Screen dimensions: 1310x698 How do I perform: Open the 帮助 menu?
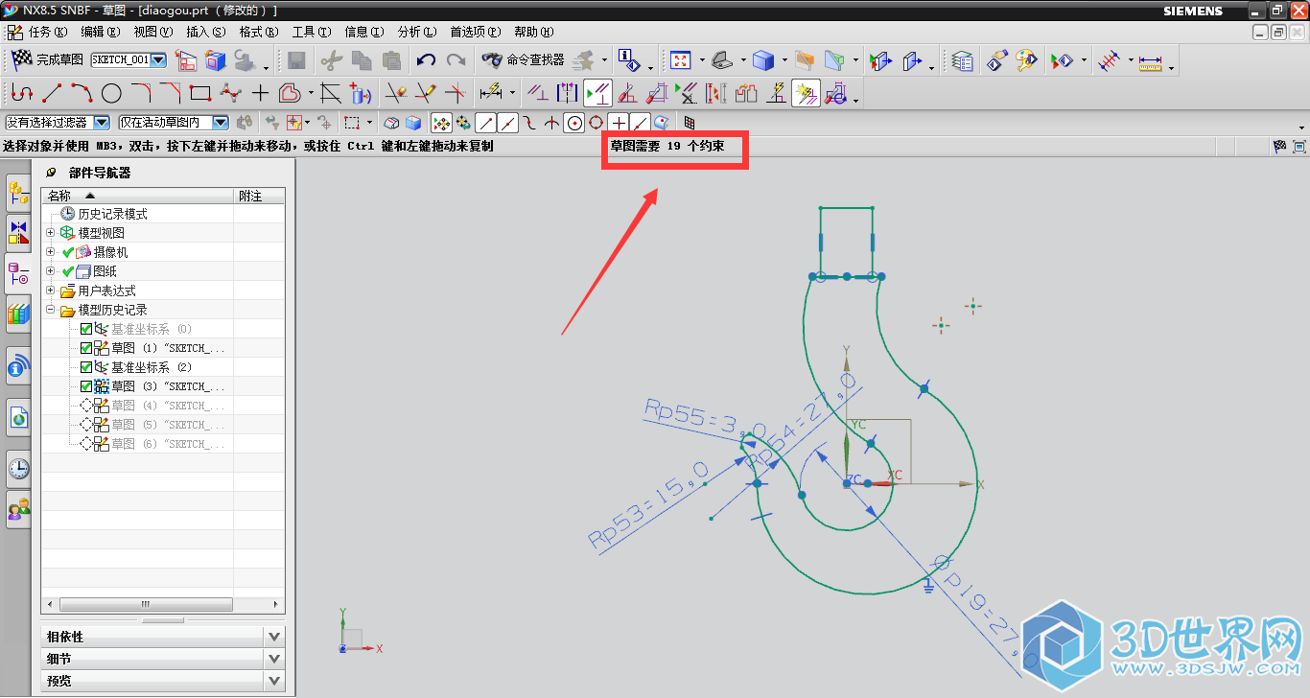tap(534, 32)
